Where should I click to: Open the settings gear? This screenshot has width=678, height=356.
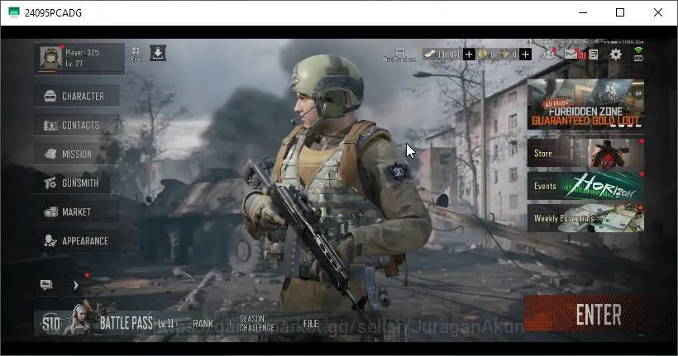tap(615, 54)
